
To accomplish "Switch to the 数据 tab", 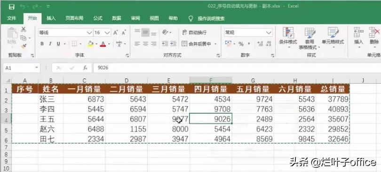I will pos(116,18).
